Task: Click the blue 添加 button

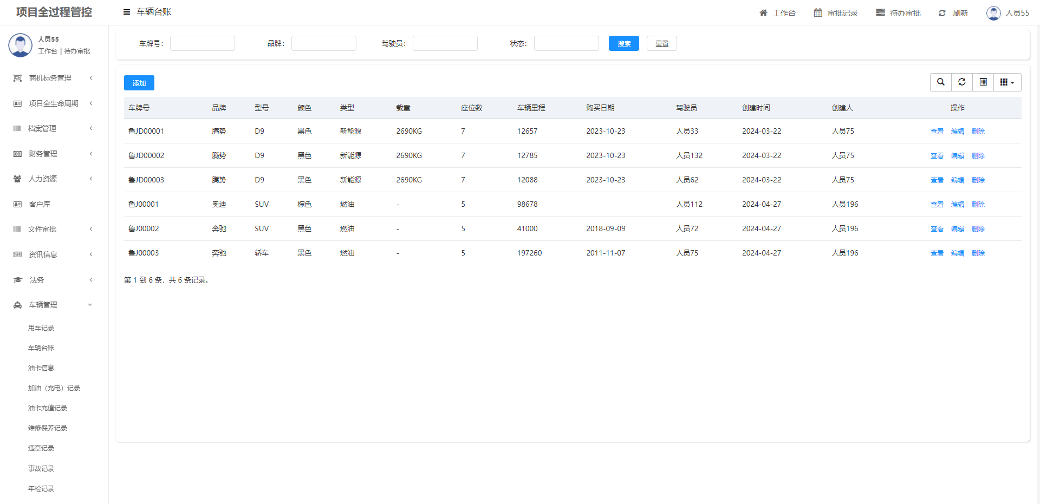Action: pyautogui.click(x=139, y=83)
